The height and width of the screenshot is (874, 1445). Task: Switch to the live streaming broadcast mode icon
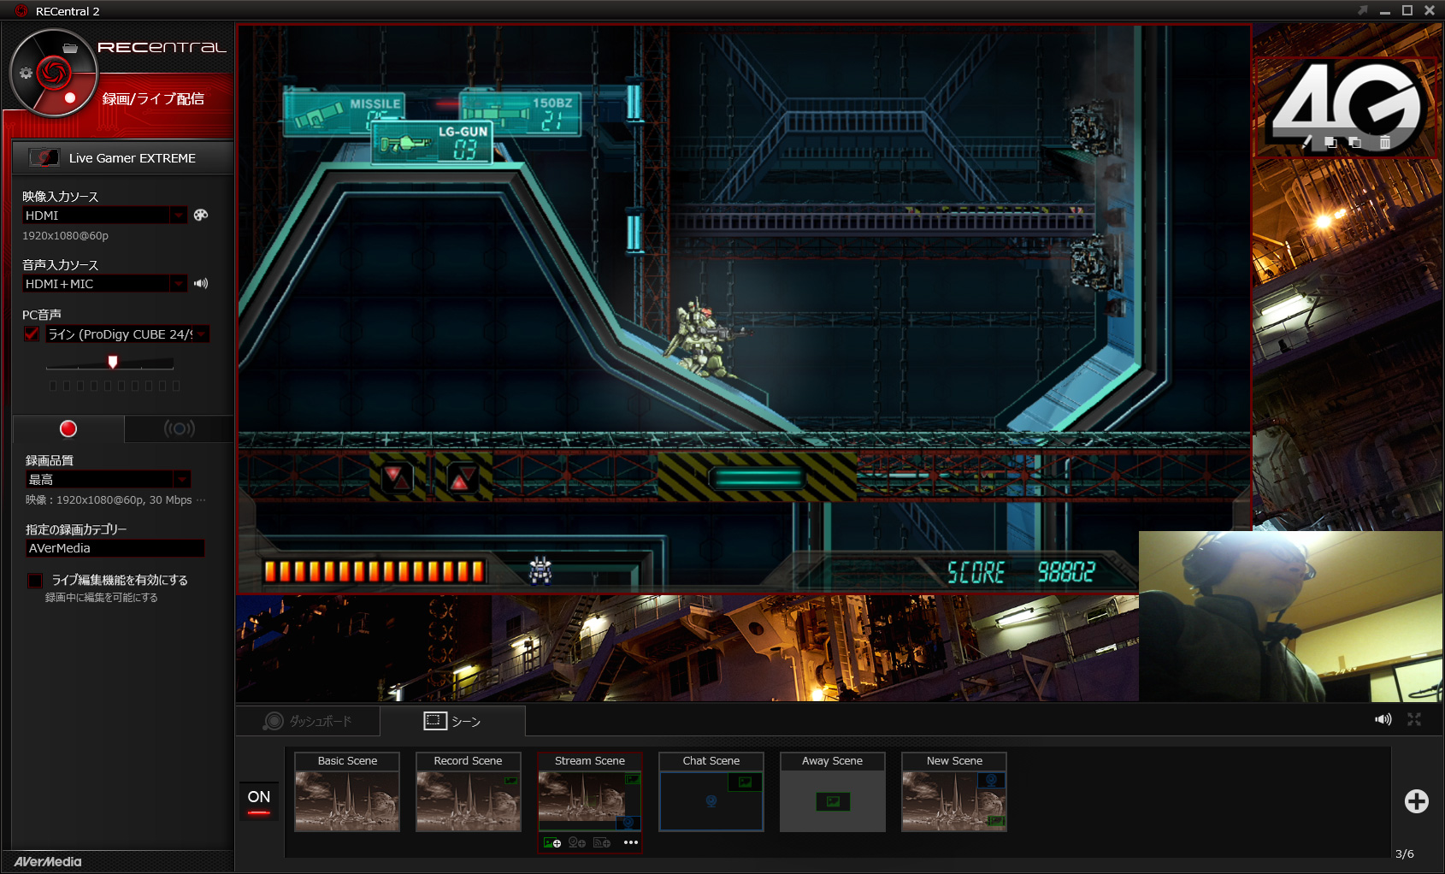pos(179,428)
